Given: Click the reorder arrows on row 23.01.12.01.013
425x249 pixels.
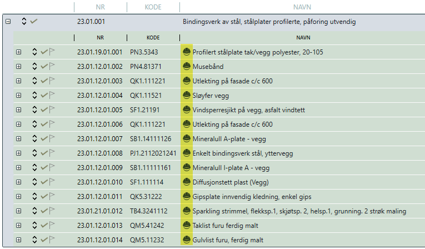Looking at the screenshot, I should click(34, 226).
